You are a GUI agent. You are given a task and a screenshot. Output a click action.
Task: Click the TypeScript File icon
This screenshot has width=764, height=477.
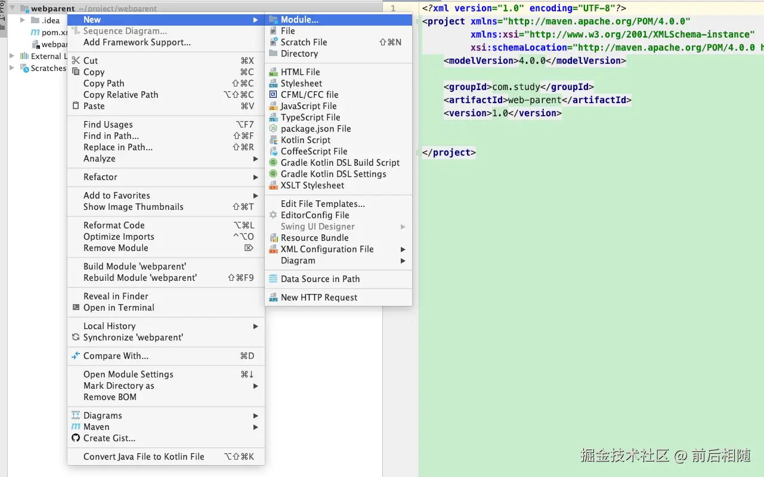pyautogui.click(x=273, y=117)
